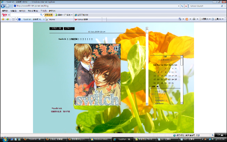Click the browser Forward arrow button
Screen dimensions: 227x142
pos(7,6)
